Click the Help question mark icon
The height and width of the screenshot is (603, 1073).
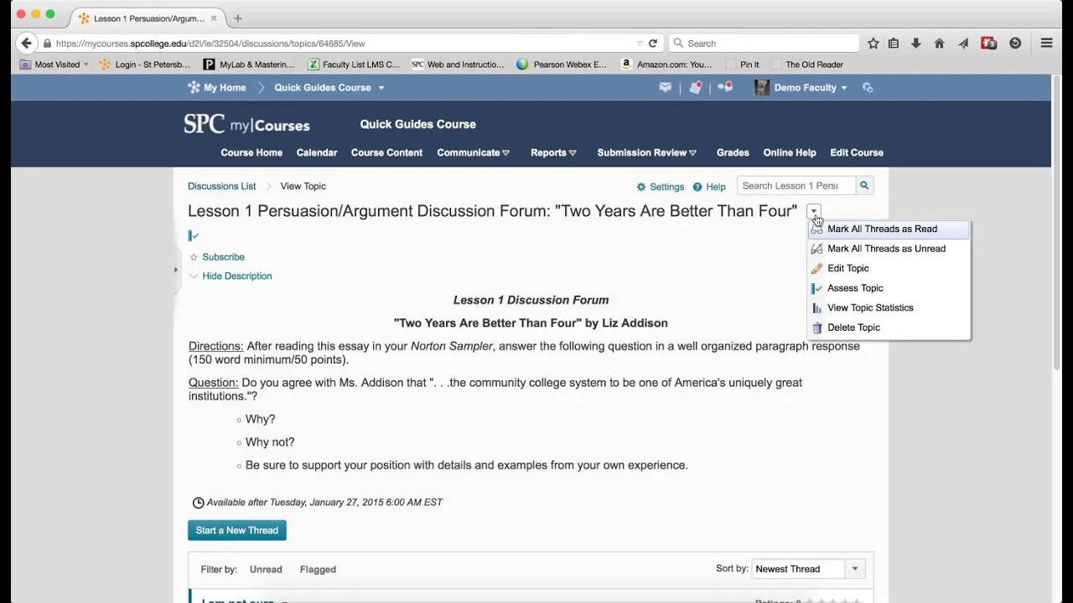697,187
